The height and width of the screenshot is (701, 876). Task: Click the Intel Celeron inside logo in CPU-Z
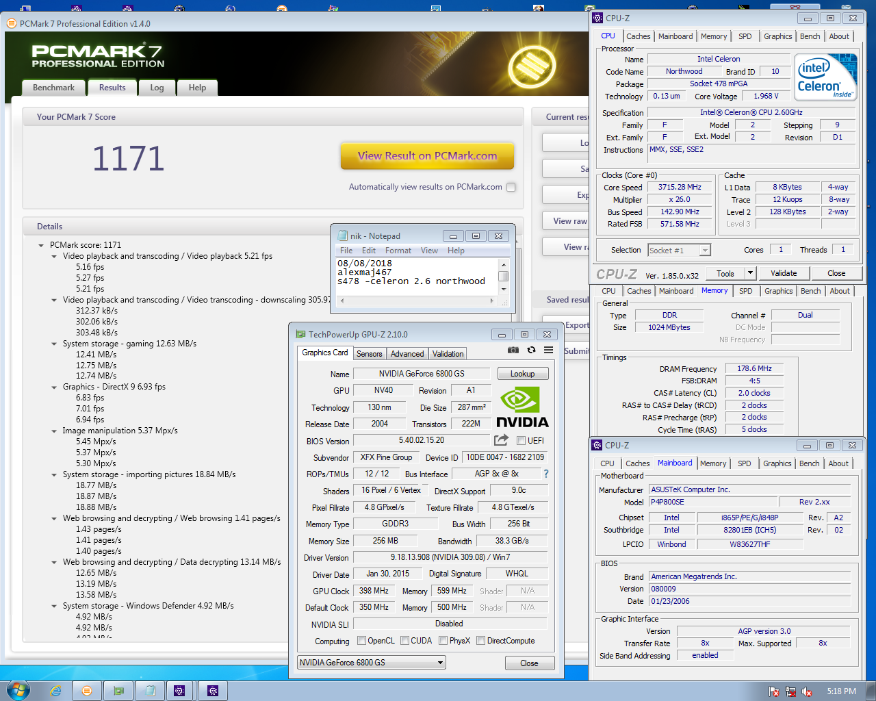pyautogui.click(x=826, y=77)
